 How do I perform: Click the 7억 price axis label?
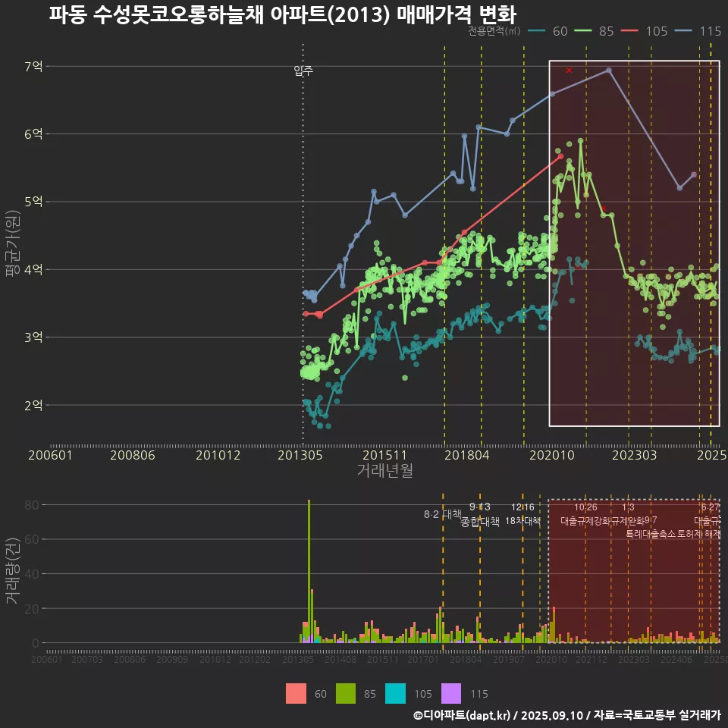(33, 67)
